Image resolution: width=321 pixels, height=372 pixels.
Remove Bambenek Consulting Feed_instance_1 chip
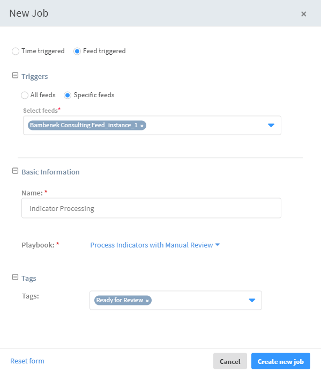click(142, 126)
